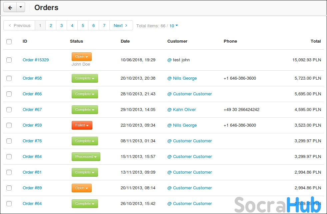Click the @ icon next to test john
This screenshot has height=214, width=327.
pos(169,60)
